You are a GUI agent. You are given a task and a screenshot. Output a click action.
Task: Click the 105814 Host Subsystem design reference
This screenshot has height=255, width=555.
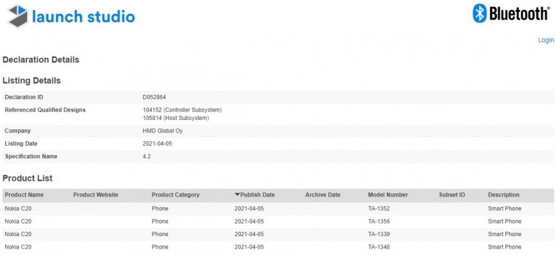point(176,118)
